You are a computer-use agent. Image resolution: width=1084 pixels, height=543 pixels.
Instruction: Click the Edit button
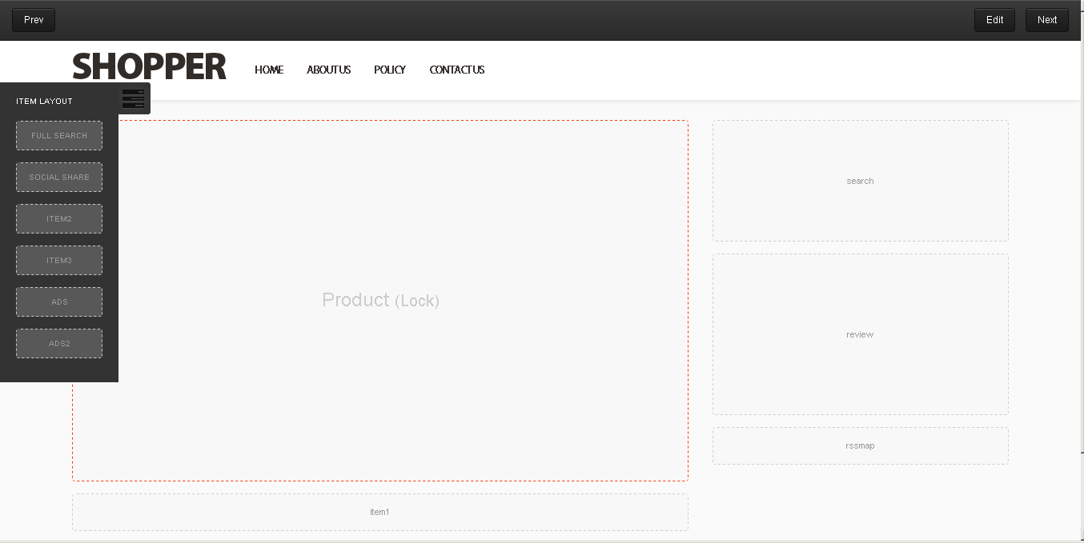click(x=994, y=20)
